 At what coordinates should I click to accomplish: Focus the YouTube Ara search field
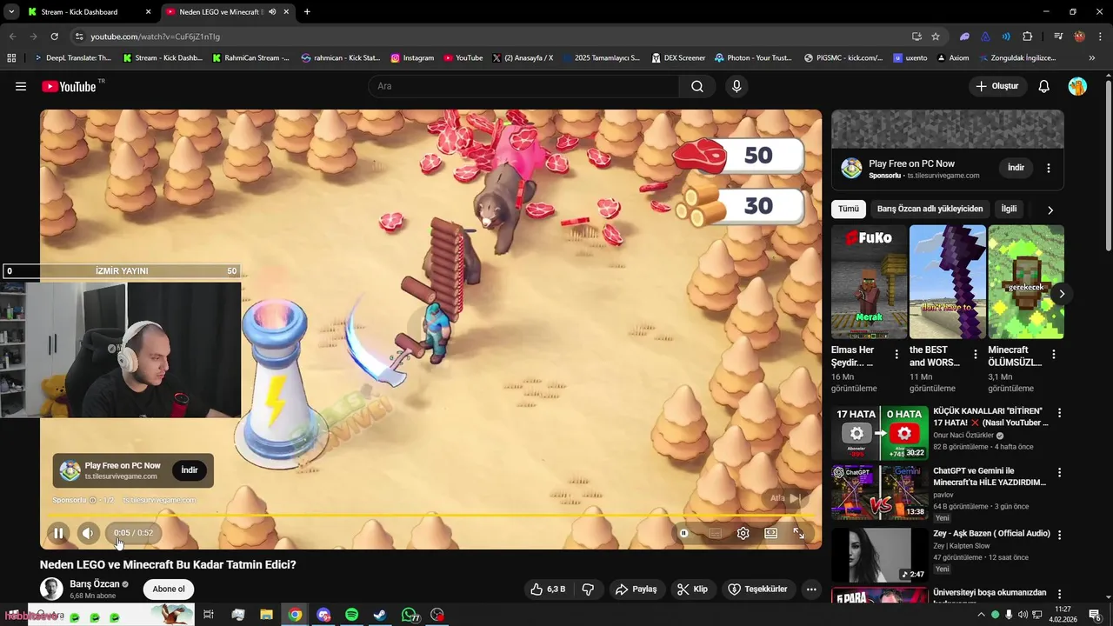pos(523,86)
